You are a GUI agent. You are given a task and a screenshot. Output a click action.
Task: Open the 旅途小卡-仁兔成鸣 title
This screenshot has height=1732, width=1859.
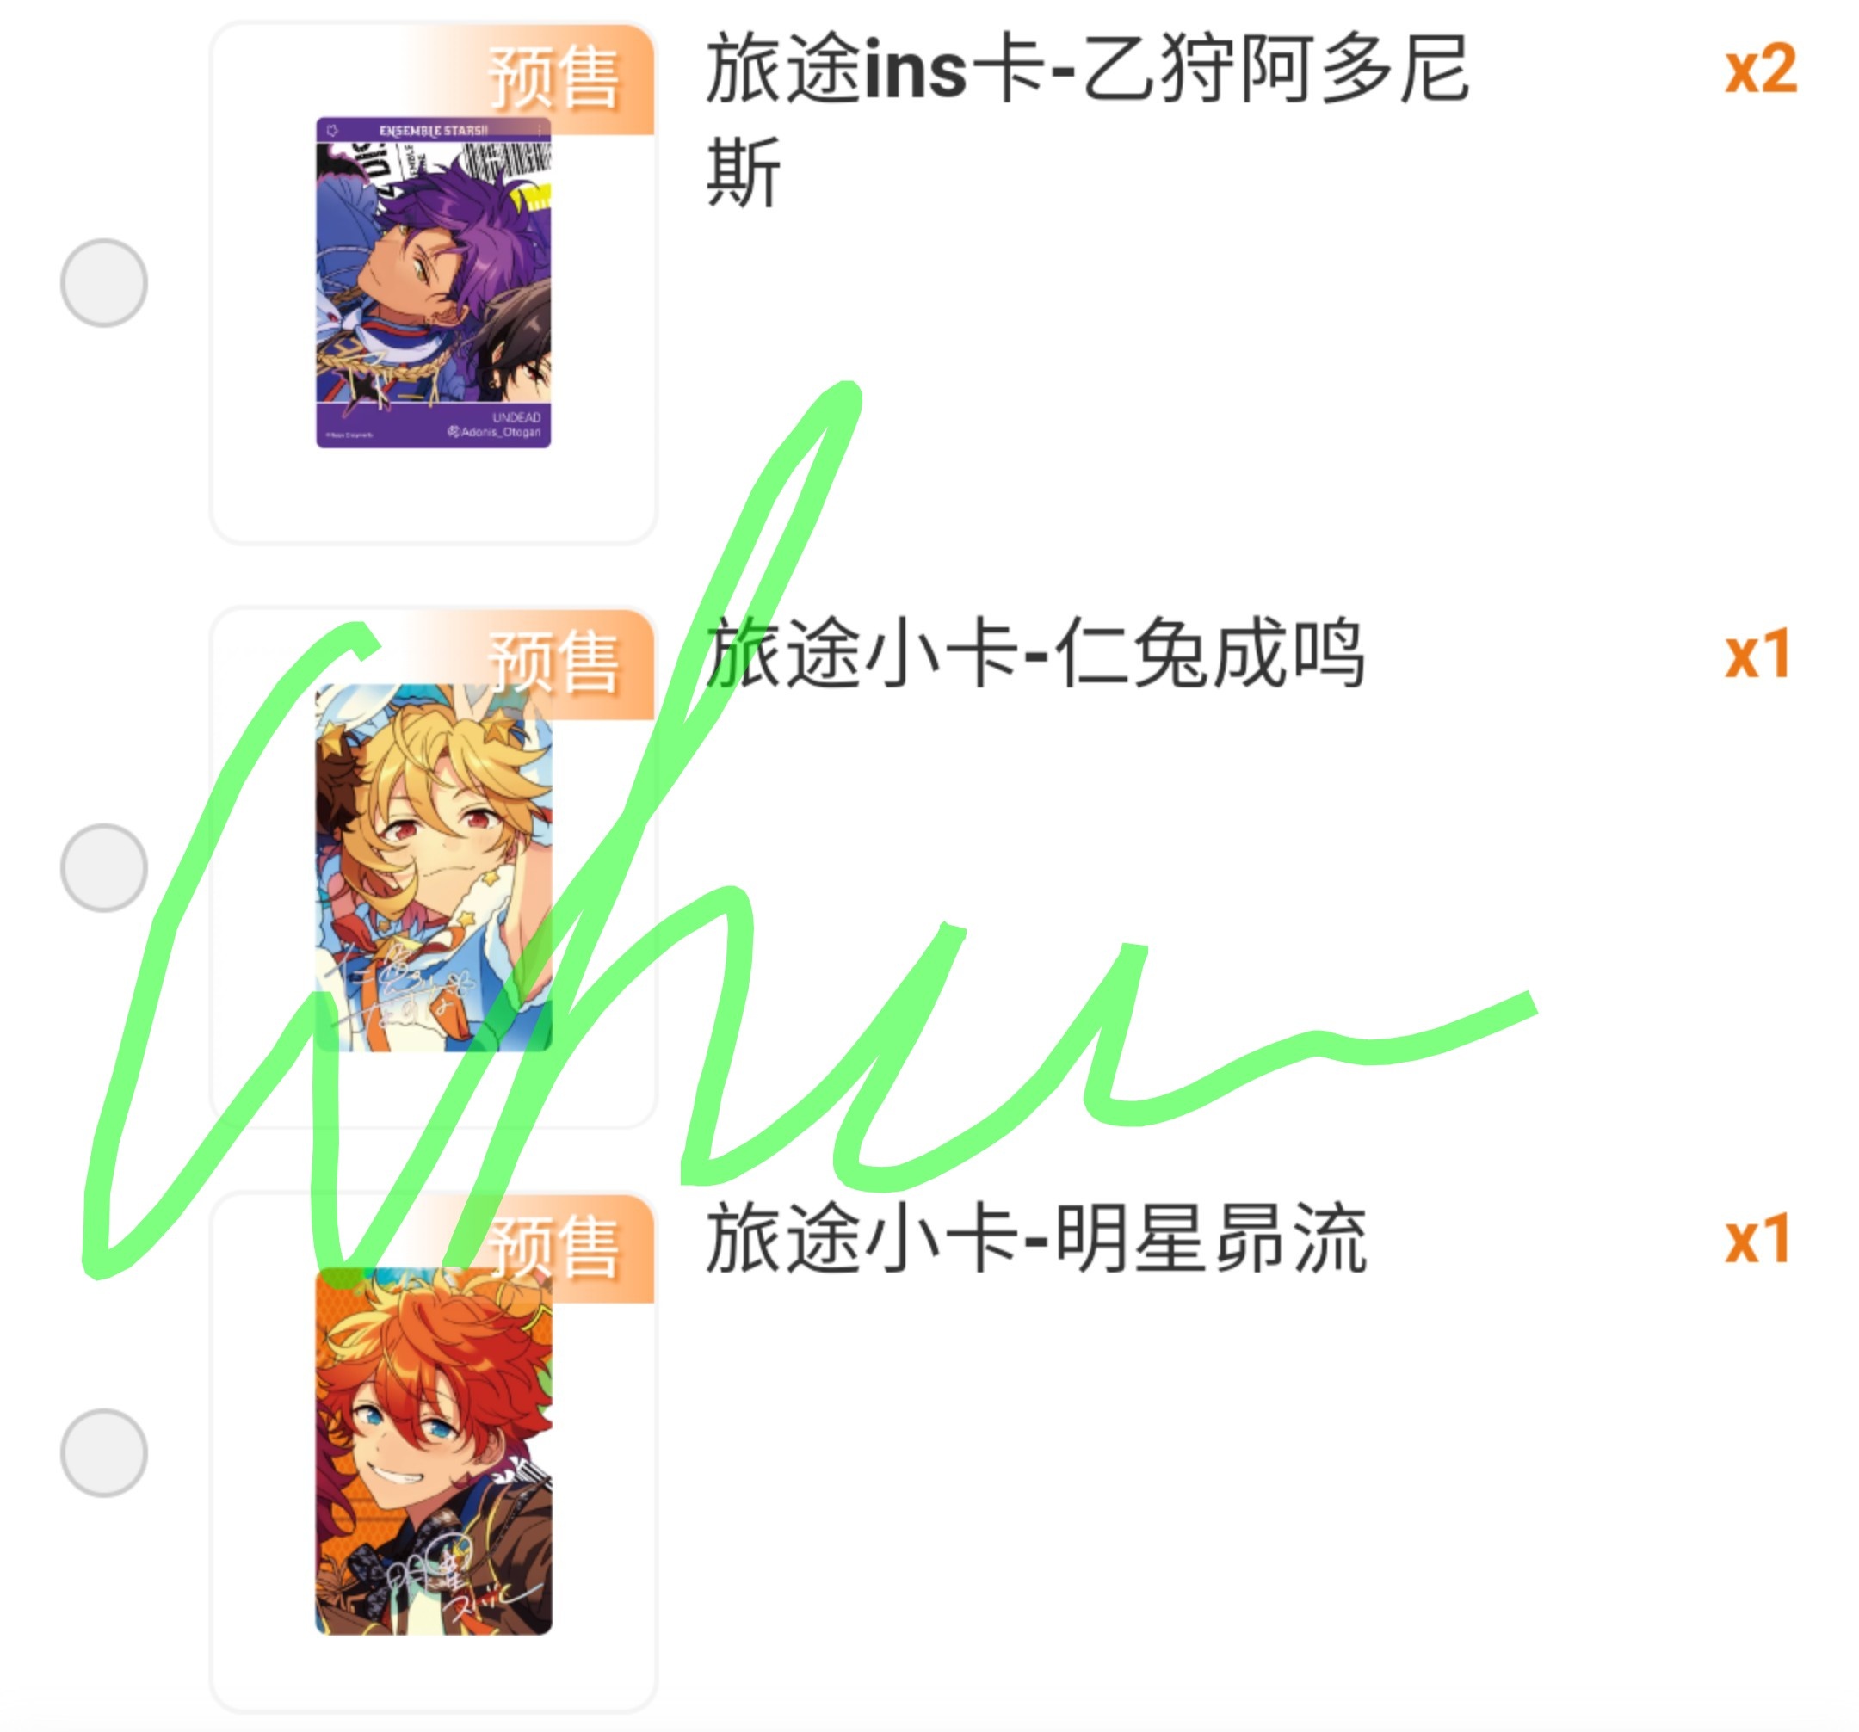click(1035, 653)
